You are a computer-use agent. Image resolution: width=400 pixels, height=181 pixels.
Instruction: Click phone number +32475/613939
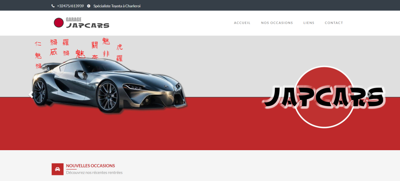coord(70,6)
